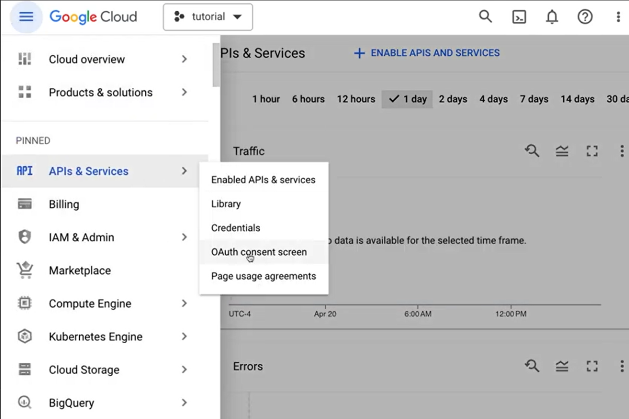Open the help question mark icon
This screenshot has height=419, width=629.
(x=584, y=17)
